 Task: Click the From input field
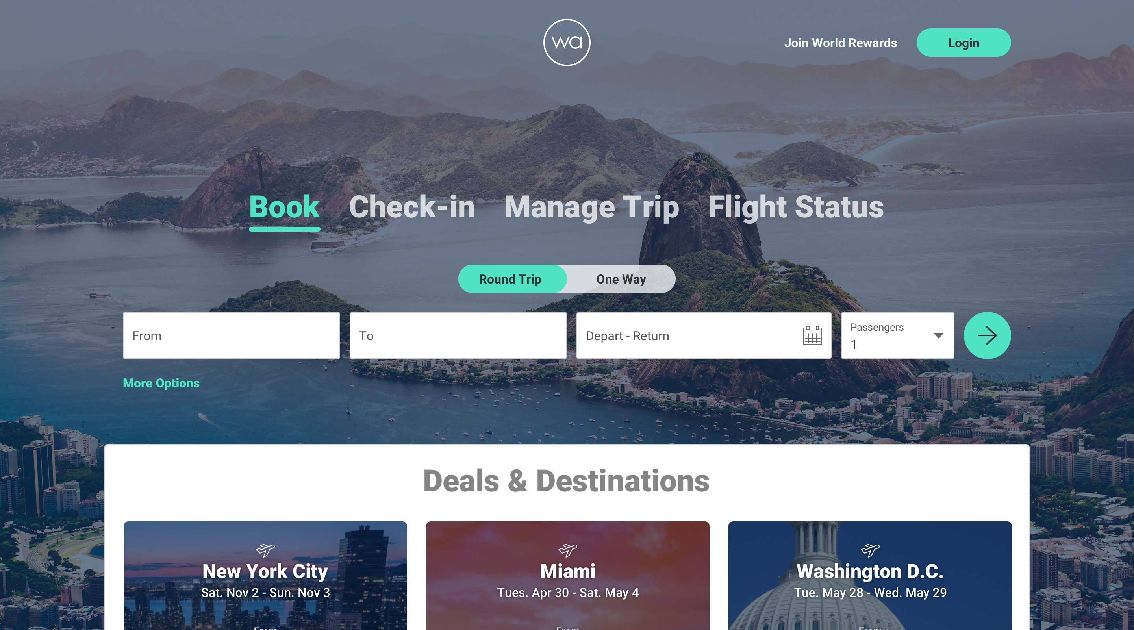(x=231, y=335)
